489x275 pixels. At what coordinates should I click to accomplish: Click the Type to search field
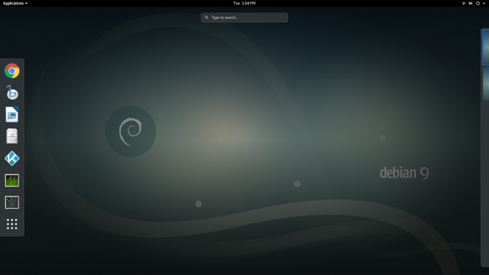[x=244, y=18]
